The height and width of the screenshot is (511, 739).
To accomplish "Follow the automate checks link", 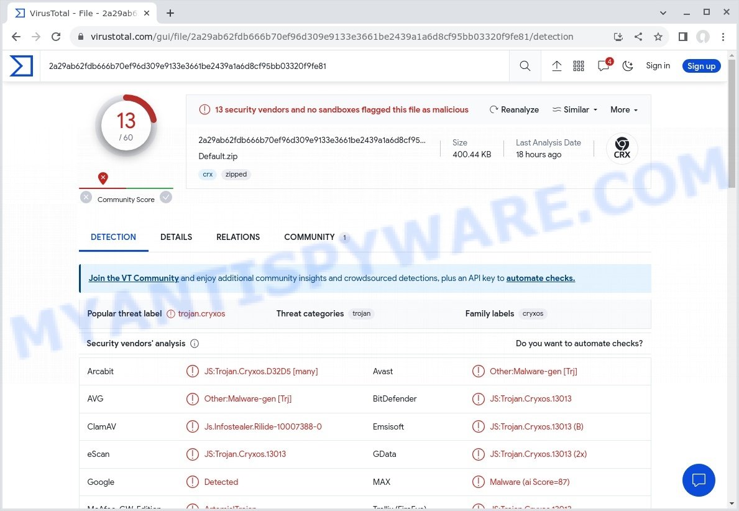I will [541, 278].
